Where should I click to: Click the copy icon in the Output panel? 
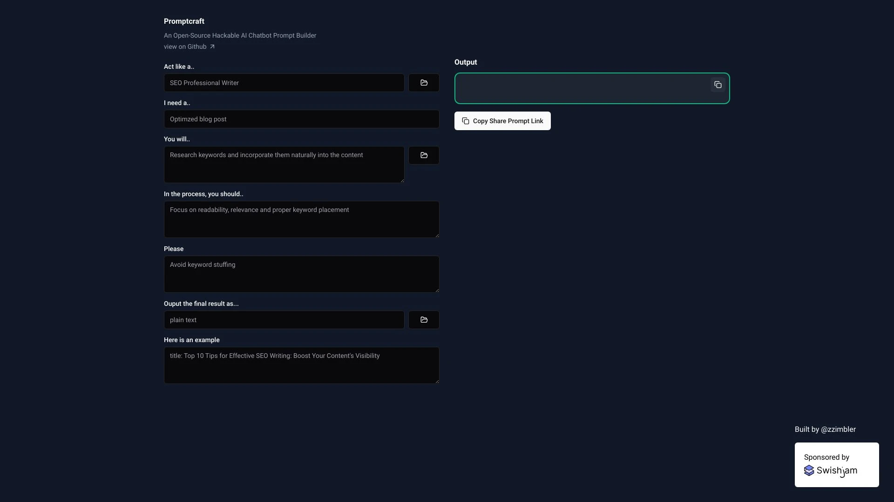point(718,85)
